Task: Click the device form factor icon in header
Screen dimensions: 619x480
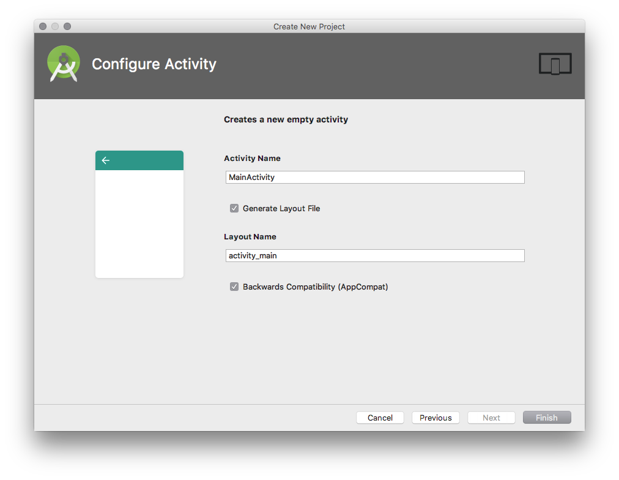Action: pyautogui.click(x=555, y=63)
